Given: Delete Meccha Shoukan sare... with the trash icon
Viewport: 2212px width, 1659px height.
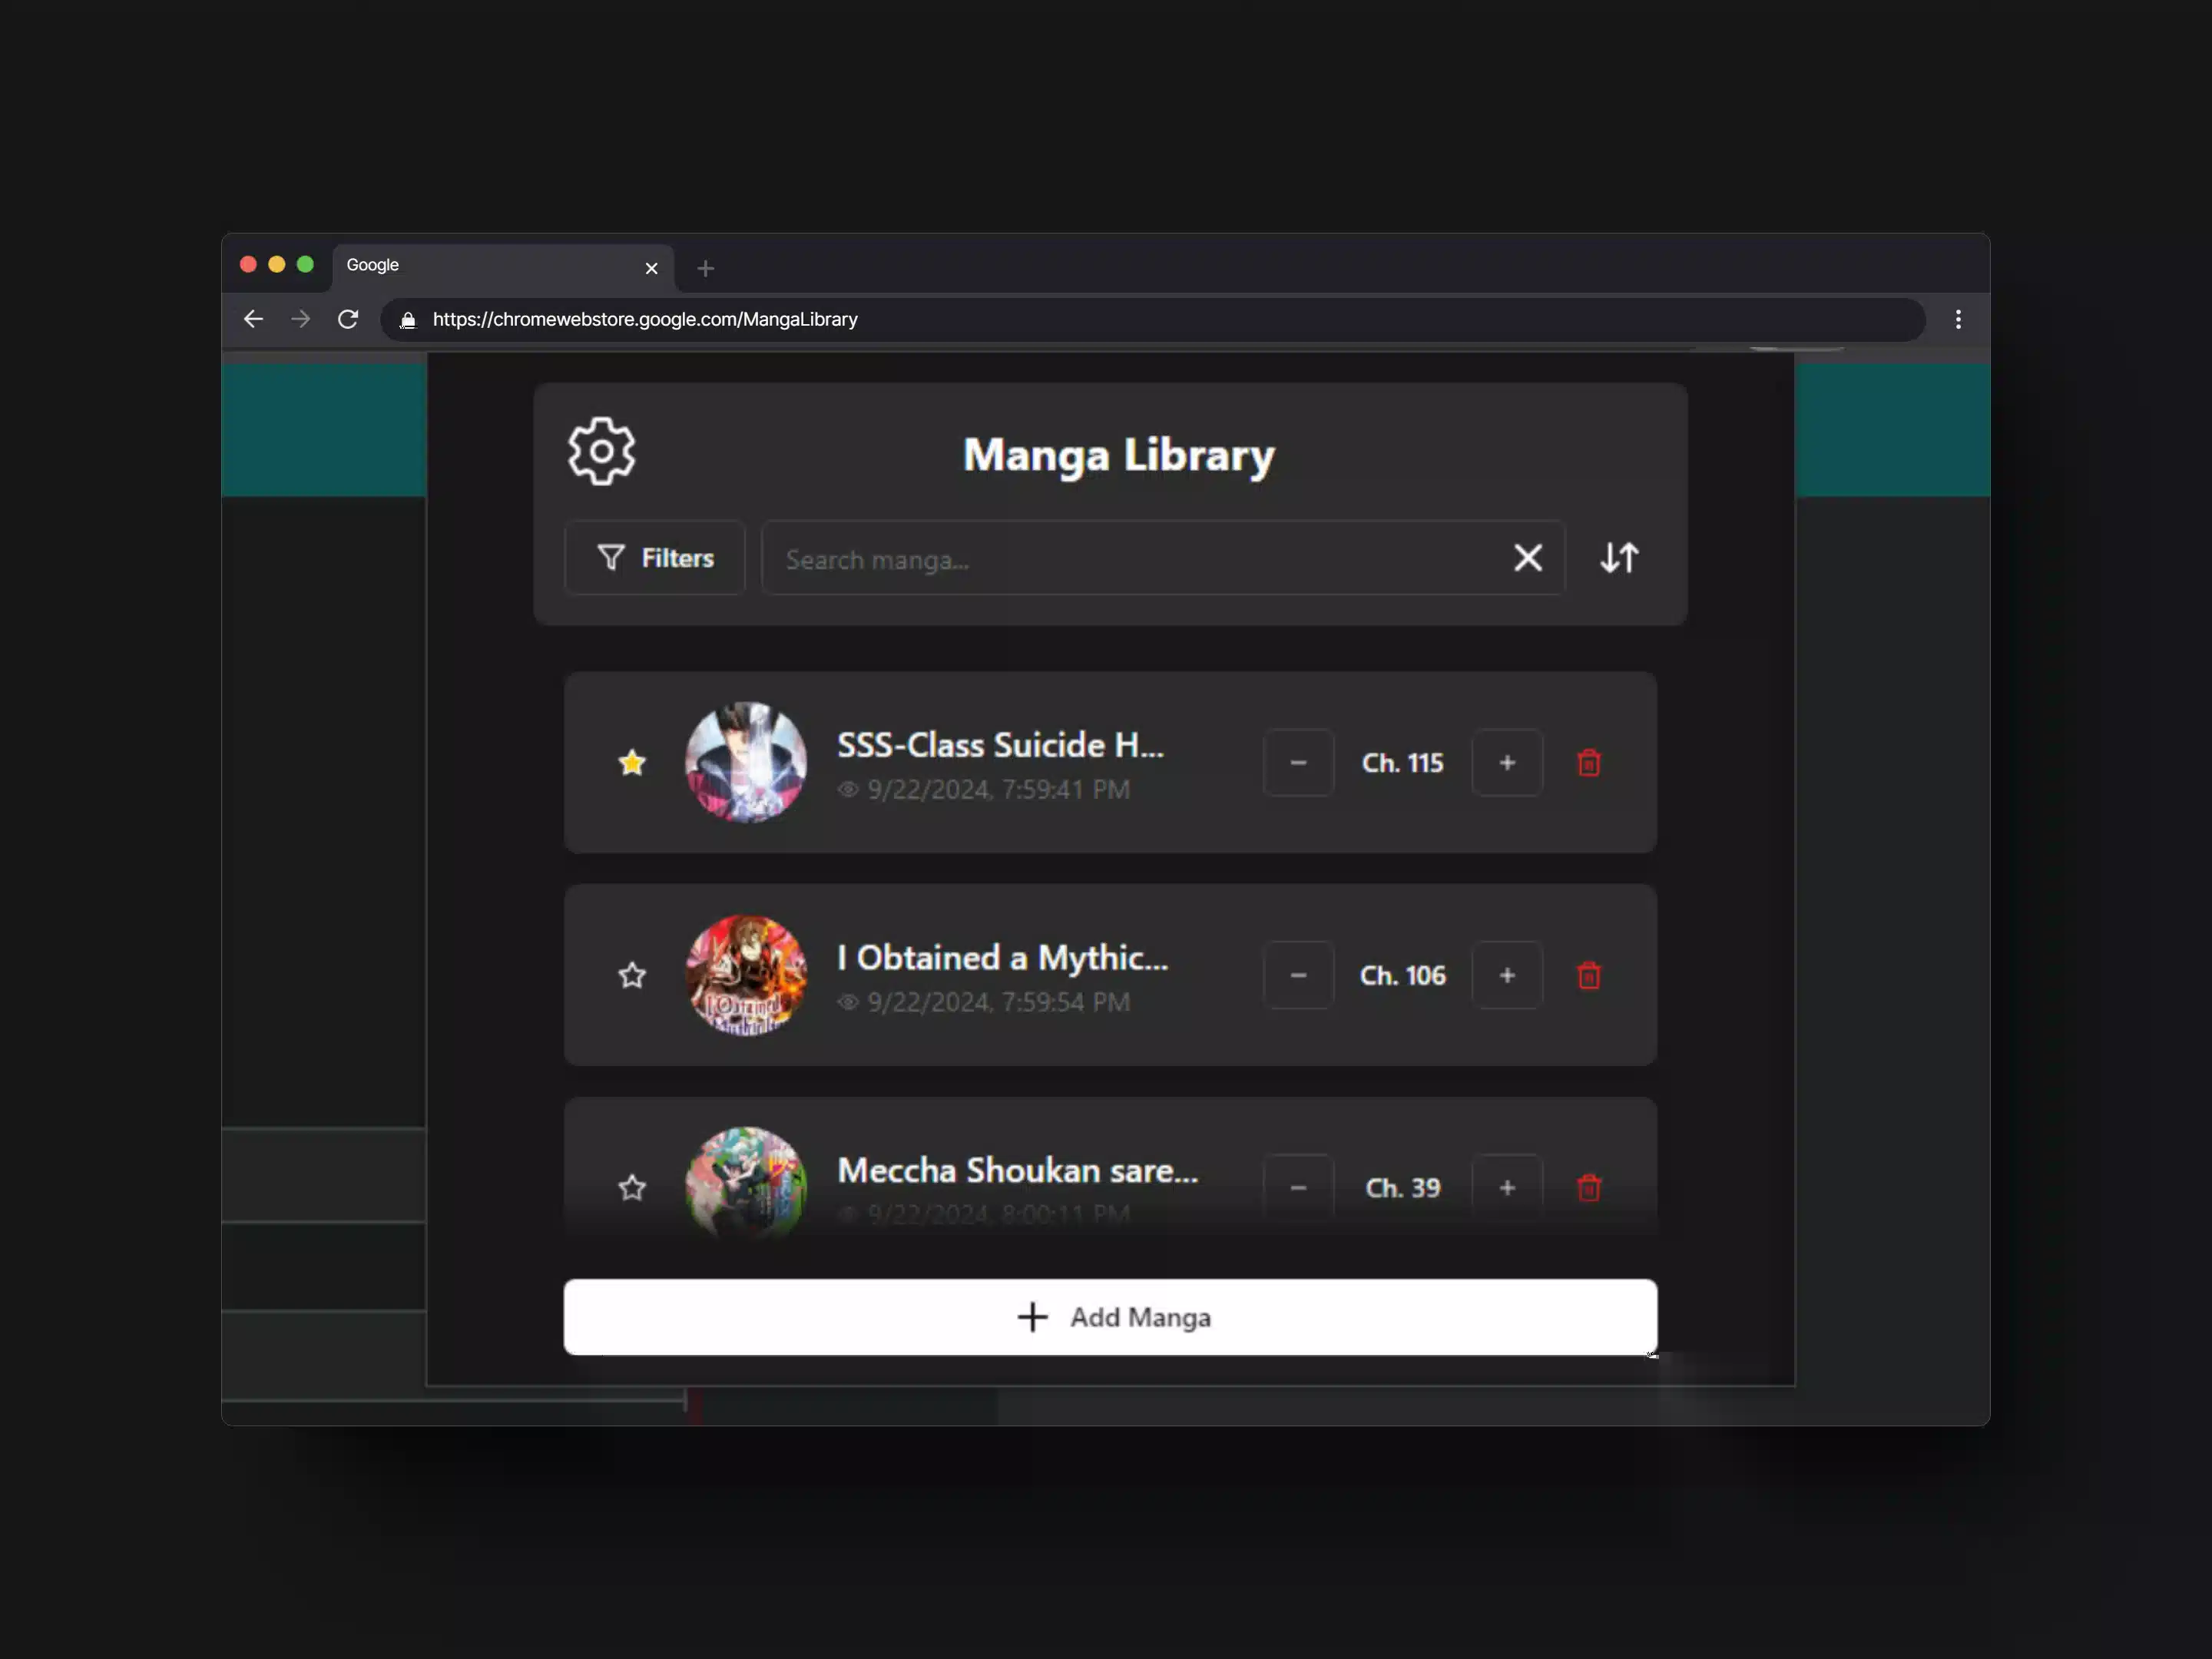Looking at the screenshot, I should (1589, 1188).
